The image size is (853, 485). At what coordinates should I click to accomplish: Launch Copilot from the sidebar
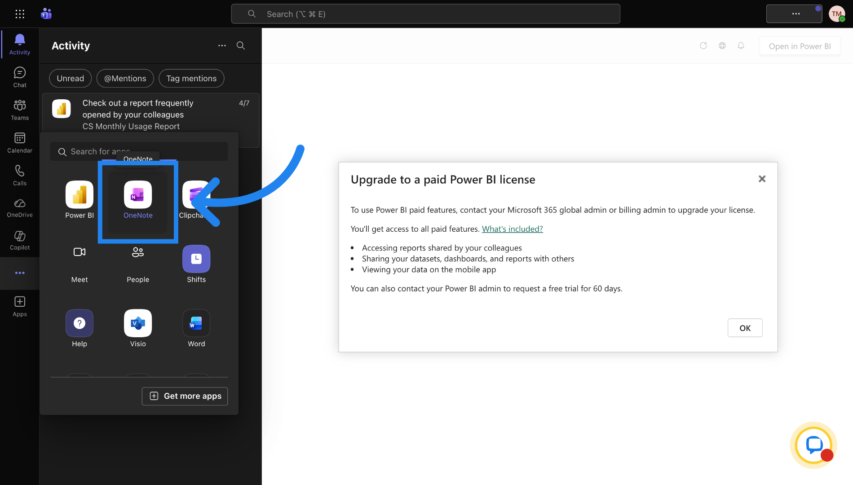pyautogui.click(x=20, y=240)
